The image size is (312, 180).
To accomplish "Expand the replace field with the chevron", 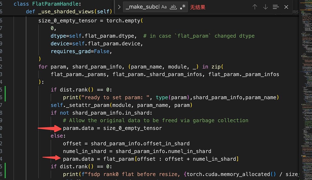I will [x=119, y=6].
